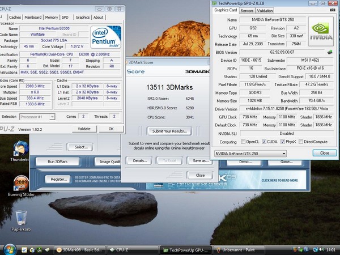The width and height of the screenshot is (340, 255).
Task: Open the Thunderbird desktop icon
Action: pyautogui.click(x=20, y=148)
